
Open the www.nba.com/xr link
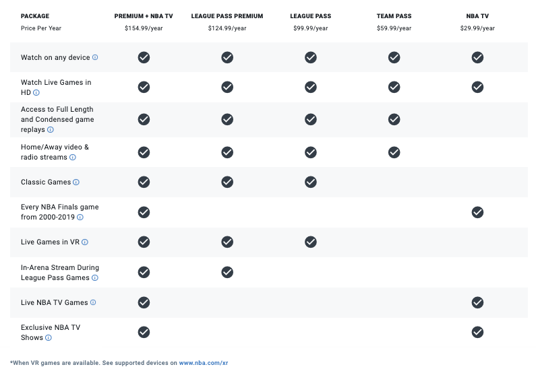coord(204,363)
